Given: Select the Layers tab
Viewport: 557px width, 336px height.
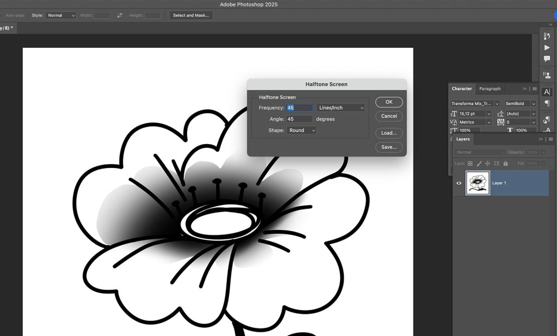Looking at the screenshot, I should [x=463, y=139].
